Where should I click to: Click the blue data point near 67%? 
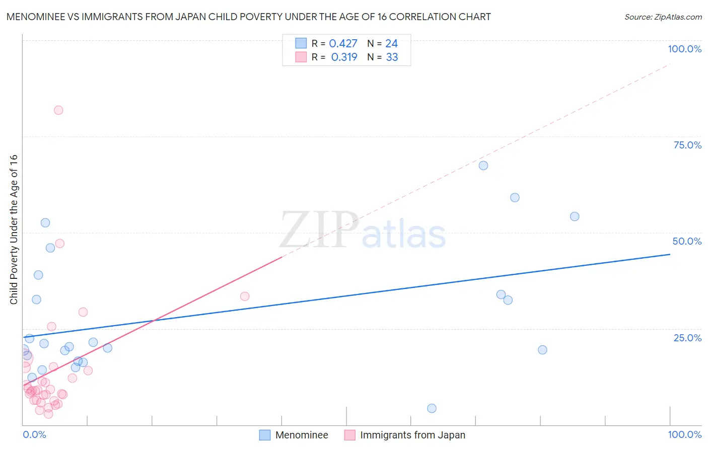(x=483, y=166)
